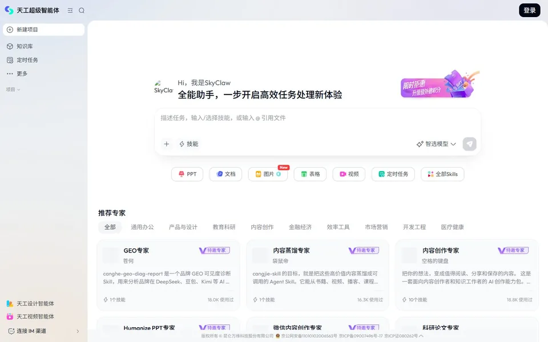Screen dimensions: 548x342
Task: Click author name 空格的键盘
Action: (435, 261)
